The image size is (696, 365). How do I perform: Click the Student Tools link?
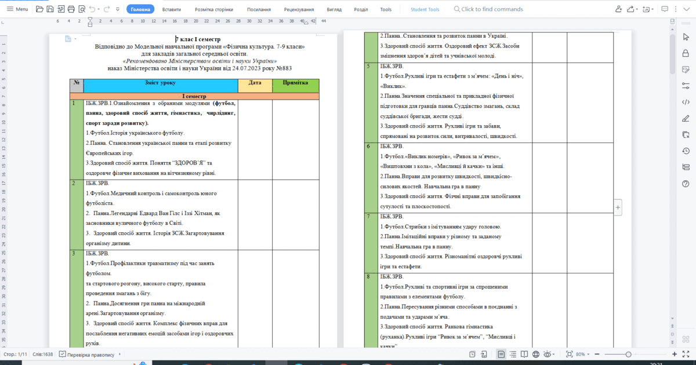pyautogui.click(x=425, y=9)
